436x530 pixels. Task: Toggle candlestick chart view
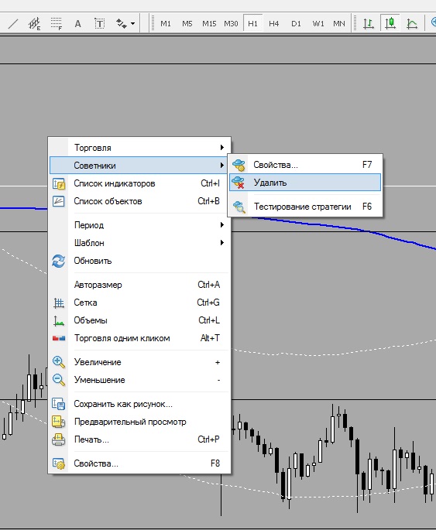(x=390, y=24)
